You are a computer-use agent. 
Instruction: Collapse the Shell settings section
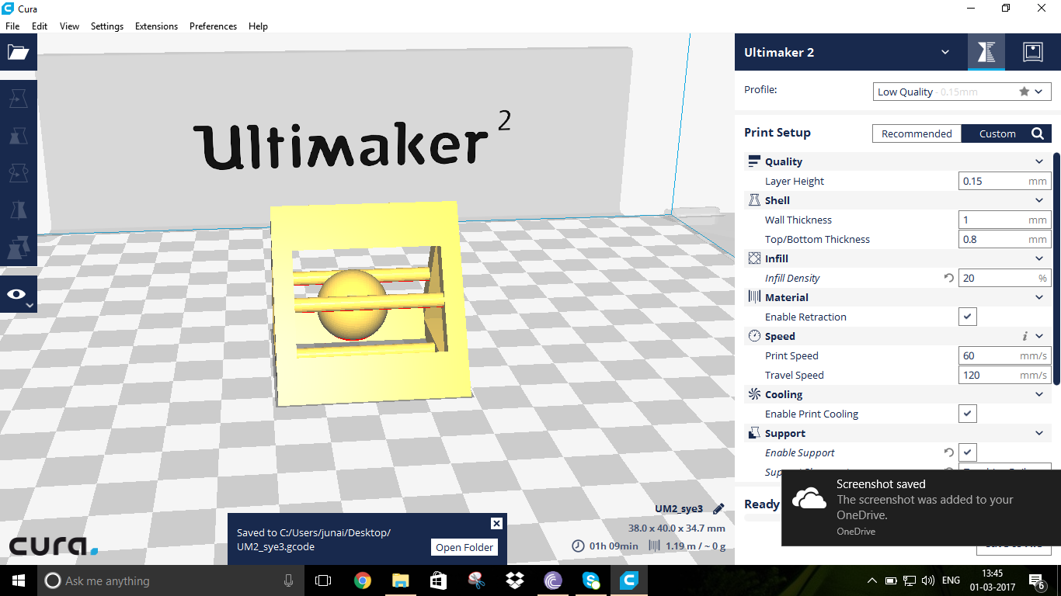tap(1039, 200)
